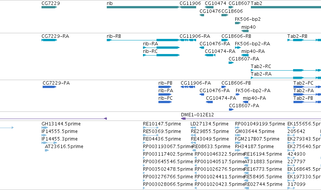Select the CG10474-RA transcript label

click(x=220, y=51)
